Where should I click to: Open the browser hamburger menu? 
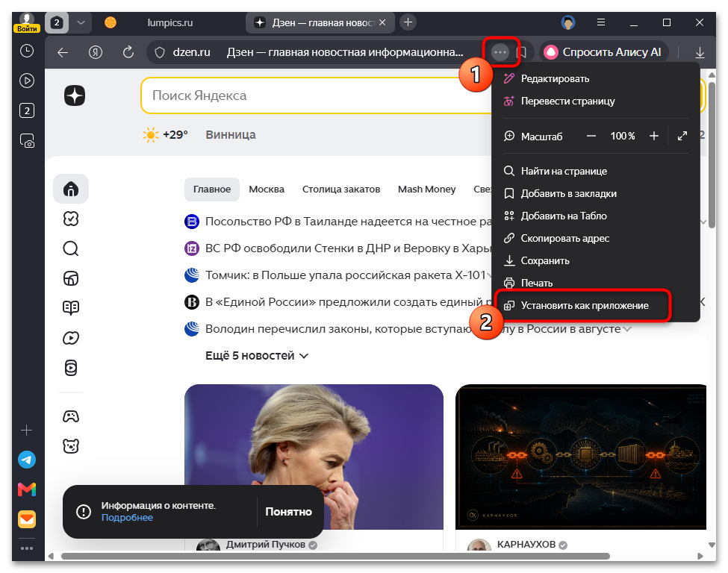point(601,22)
